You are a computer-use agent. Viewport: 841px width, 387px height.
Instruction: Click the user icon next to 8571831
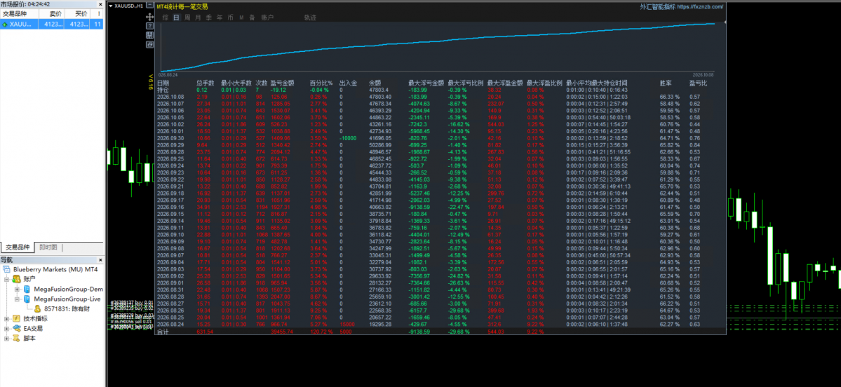tap(38, 308)
